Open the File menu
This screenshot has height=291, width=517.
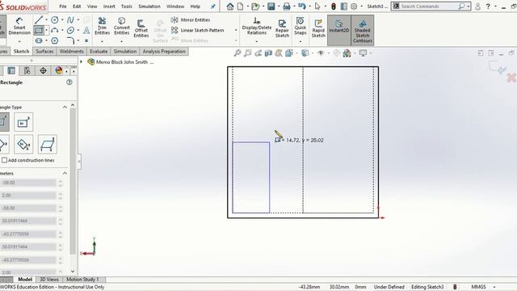tap(63, 6)
